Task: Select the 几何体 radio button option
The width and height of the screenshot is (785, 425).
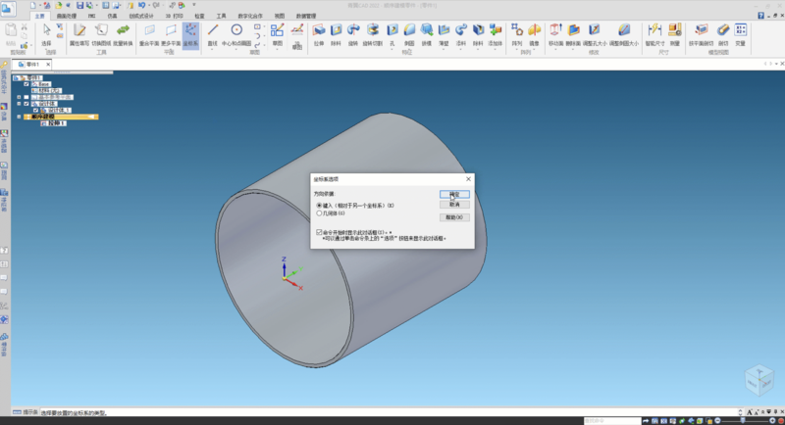Action: point(319,212)
